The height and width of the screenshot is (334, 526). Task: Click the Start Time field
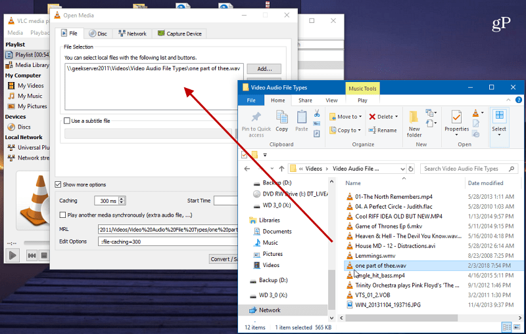(226, 201)
